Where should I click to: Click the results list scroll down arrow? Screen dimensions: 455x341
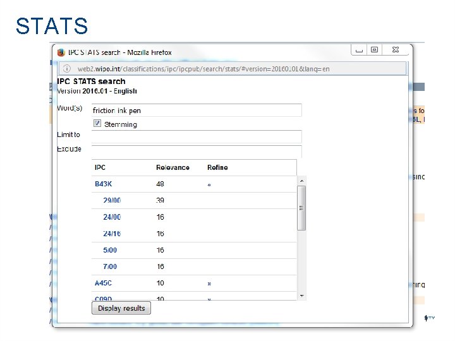(302, 296)
